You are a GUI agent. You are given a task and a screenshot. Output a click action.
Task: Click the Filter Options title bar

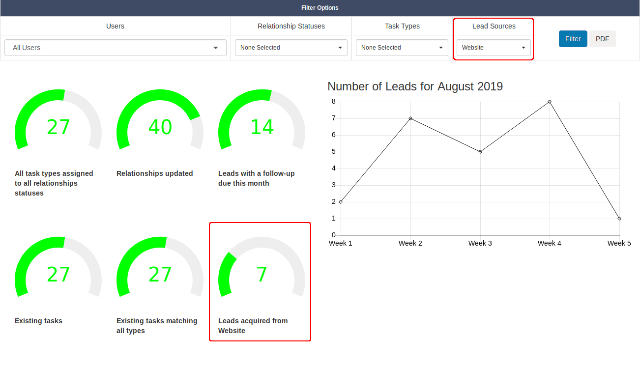point(320,8)
